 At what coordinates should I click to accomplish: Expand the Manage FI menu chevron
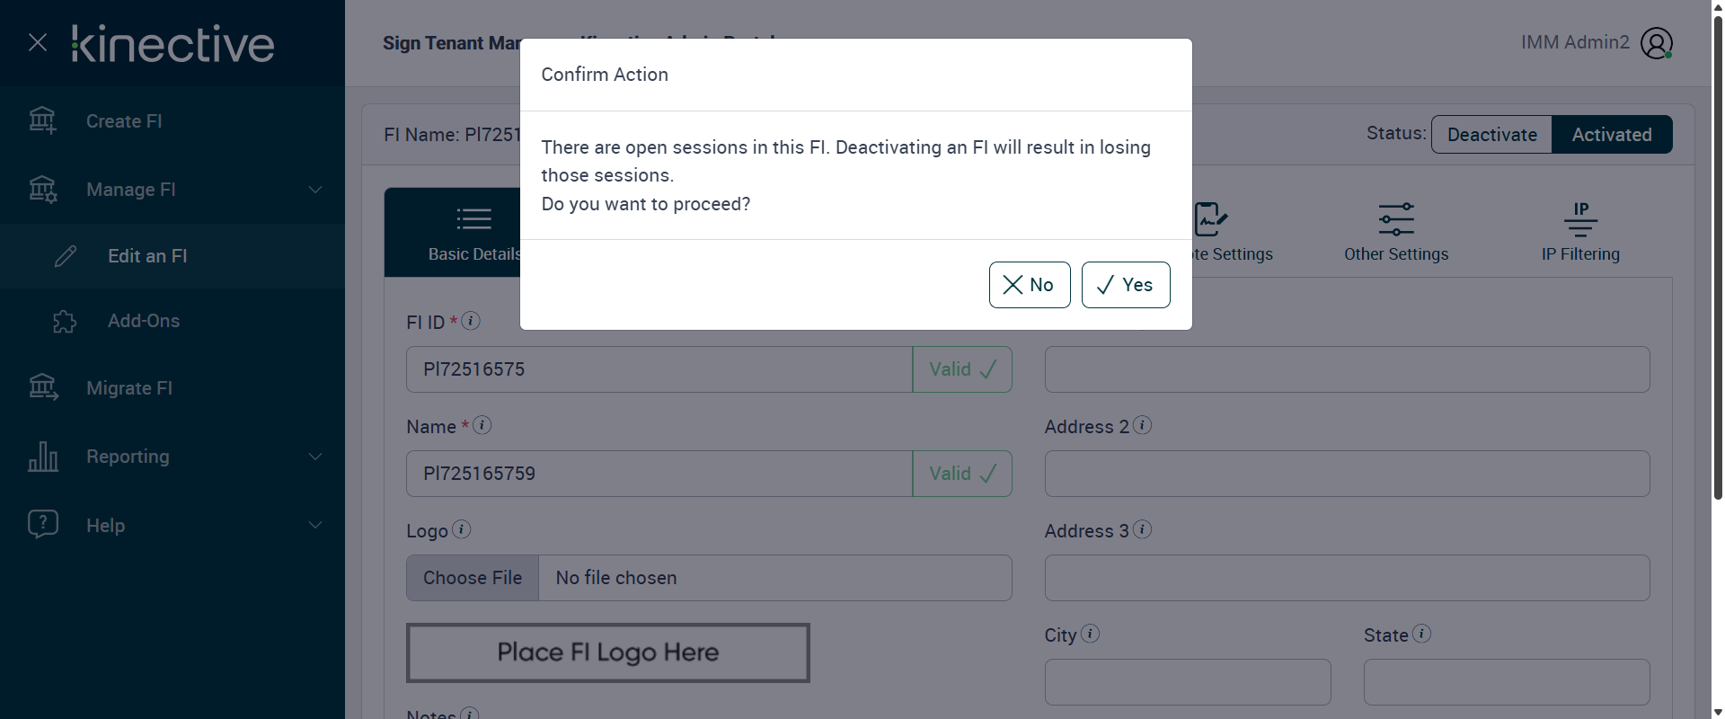315,190
